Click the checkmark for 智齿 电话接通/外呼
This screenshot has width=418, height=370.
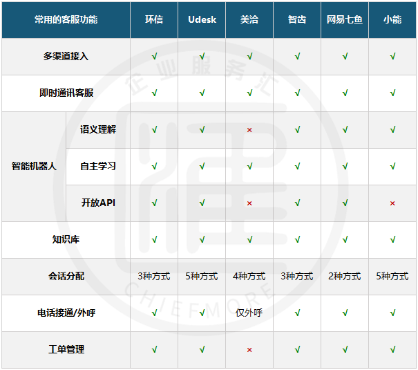[298, 313]
